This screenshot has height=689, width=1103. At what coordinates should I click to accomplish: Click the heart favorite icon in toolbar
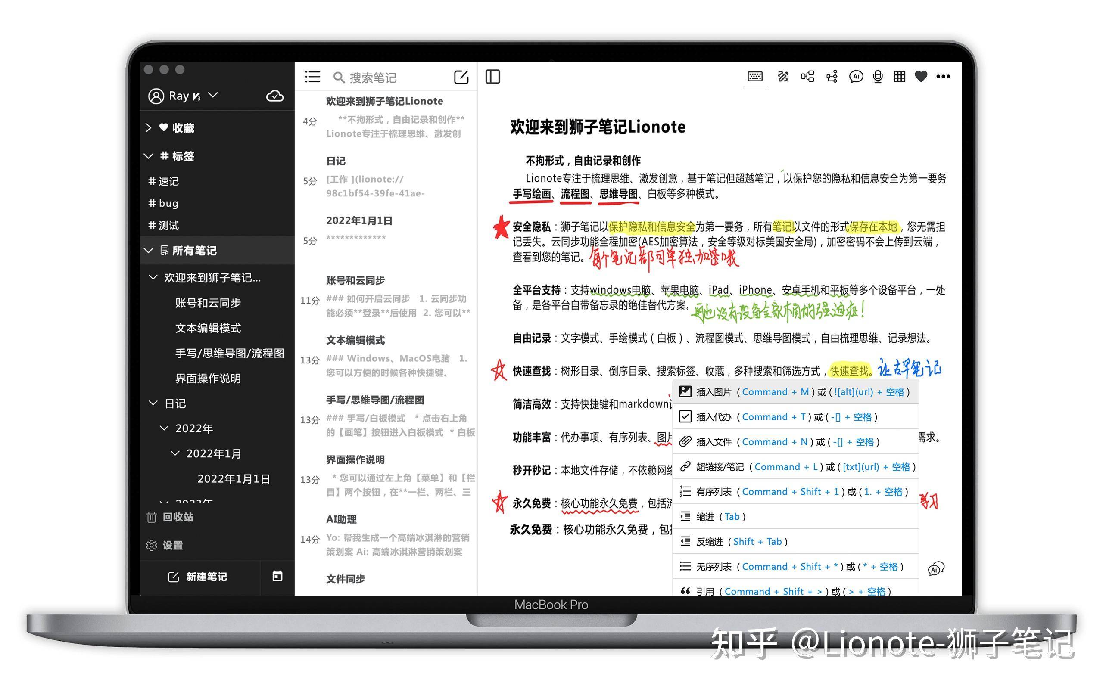(921, 76)
